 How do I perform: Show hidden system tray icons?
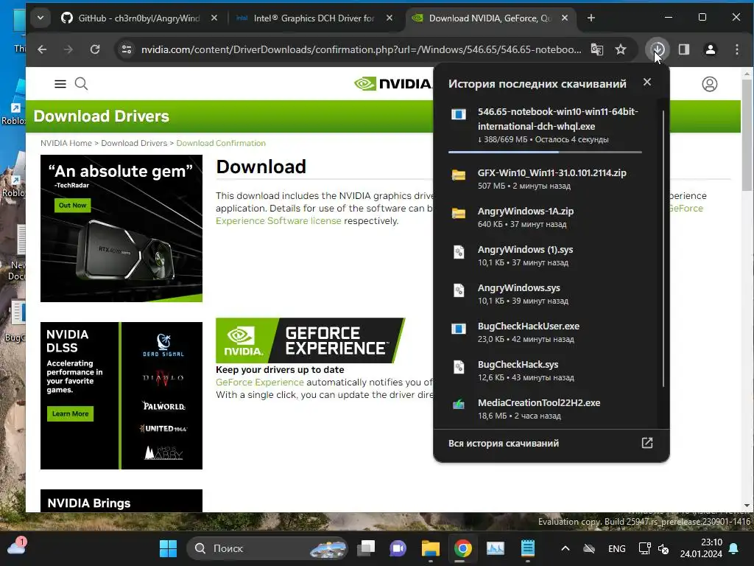click(x=565, y=548)
